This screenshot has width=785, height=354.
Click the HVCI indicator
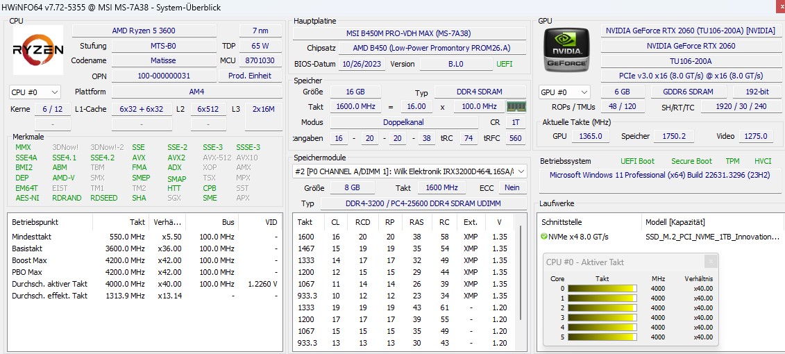point(763,161)
